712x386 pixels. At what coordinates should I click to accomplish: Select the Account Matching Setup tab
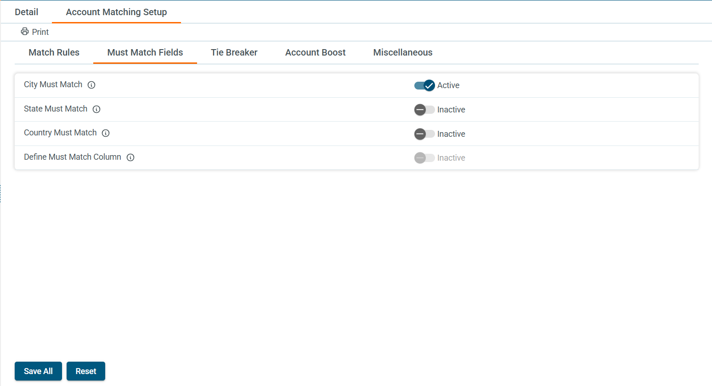[116, 12]
